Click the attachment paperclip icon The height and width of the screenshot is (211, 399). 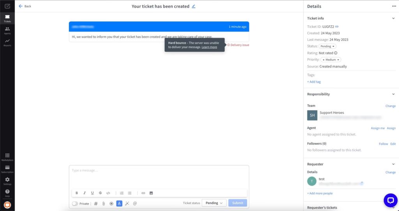point(104,203)
